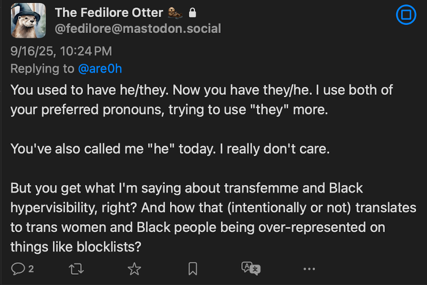
Task: Open the @fedilore@mastodon.social handle
Action: [138, 29]
